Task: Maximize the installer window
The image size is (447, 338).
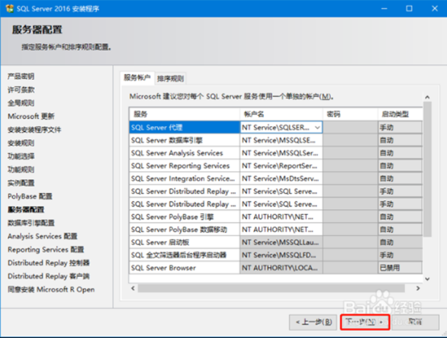Action: tap(409, 8)
